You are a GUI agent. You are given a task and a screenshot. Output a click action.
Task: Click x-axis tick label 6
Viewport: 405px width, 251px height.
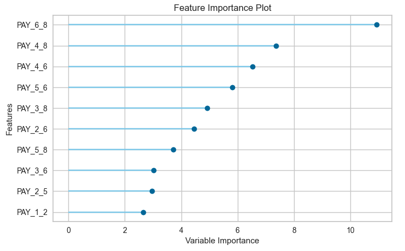pyautogui.click(x=238, y=230)
